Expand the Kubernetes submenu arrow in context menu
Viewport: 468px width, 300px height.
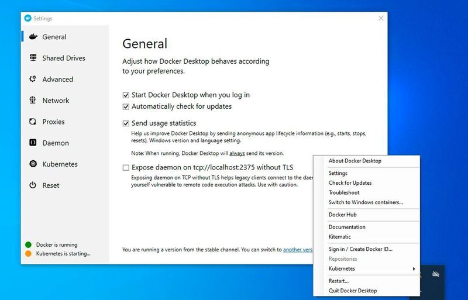(414, 268)
